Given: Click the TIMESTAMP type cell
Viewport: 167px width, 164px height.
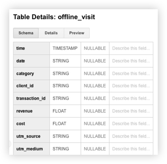Looking at the screenshot, I should coord(65,48).
